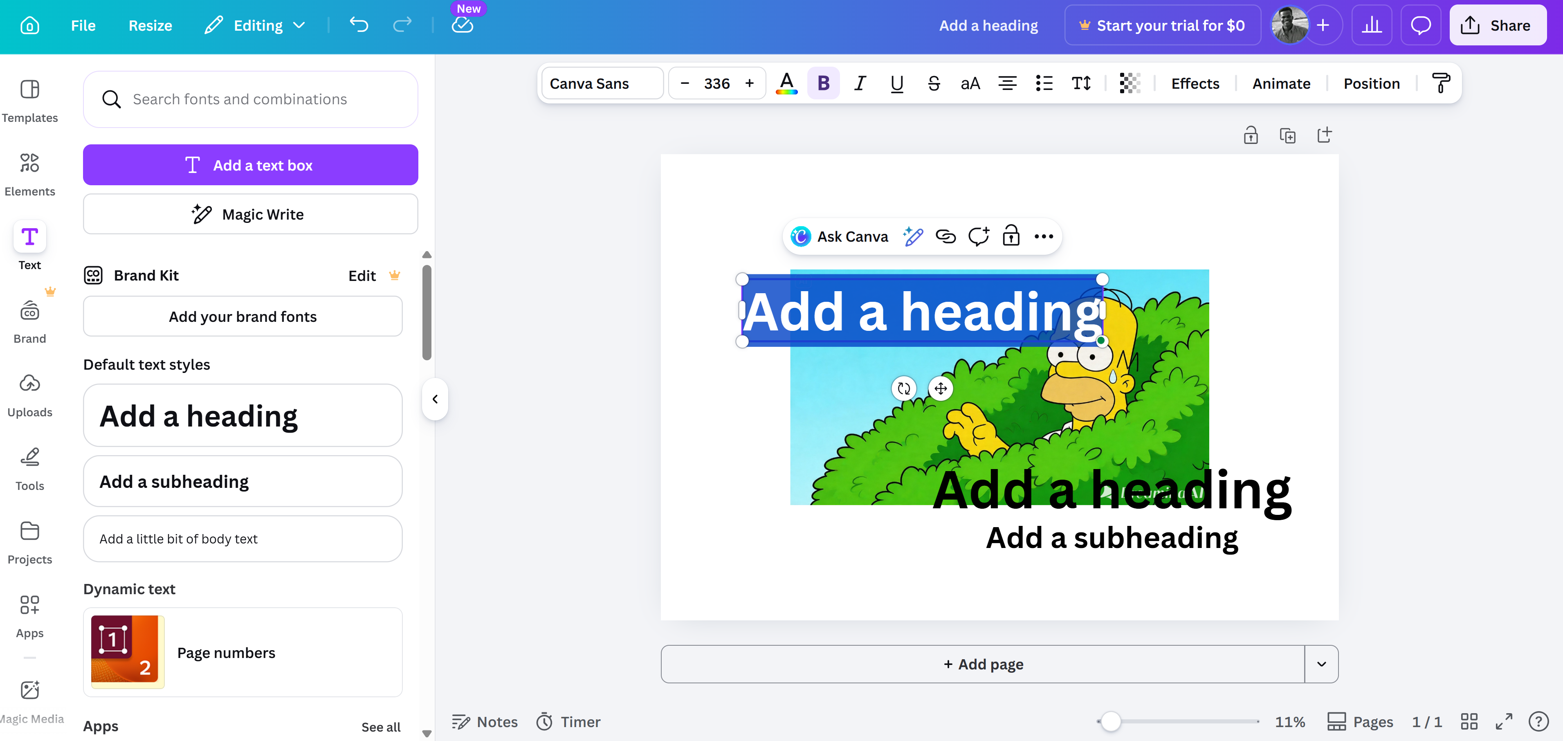Toggle italic formatting
Image resolution: width=1563 pixels, height=741 pixels.
[860, 83]
